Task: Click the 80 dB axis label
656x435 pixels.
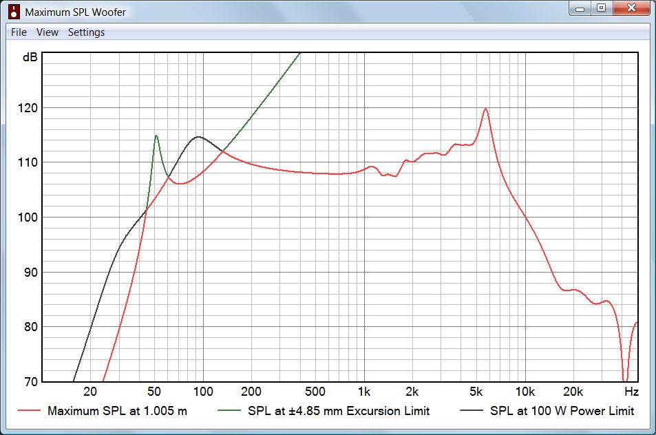Action: tap(30, 327)
